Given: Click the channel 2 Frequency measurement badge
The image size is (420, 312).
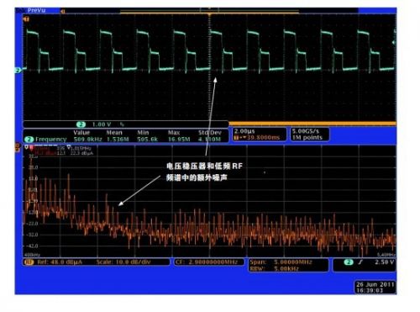Looking at the screenshot, I should (x=29, y=139).
